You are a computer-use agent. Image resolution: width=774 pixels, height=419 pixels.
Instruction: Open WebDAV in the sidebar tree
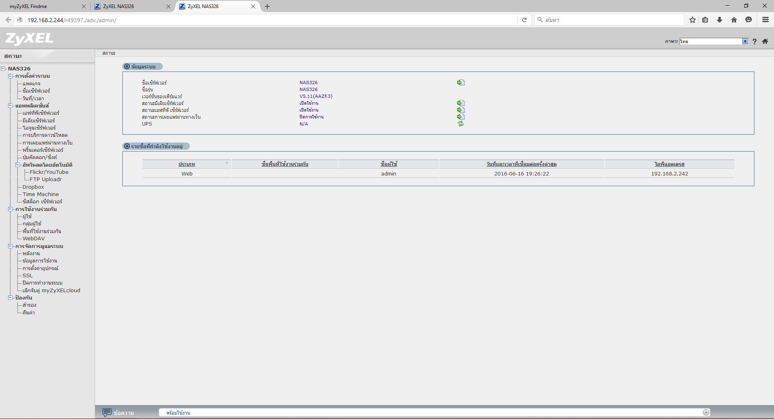coord(33,239)
